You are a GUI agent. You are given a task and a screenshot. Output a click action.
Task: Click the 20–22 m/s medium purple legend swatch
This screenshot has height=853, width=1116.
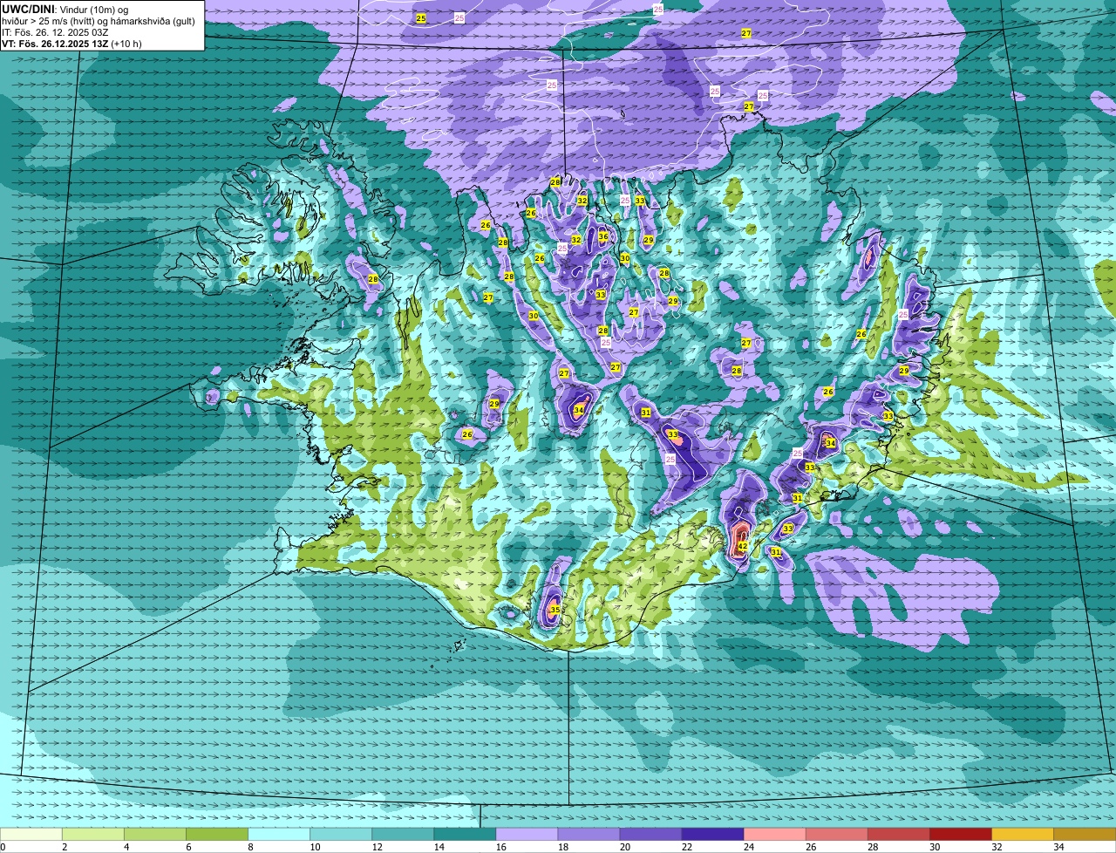651,835
